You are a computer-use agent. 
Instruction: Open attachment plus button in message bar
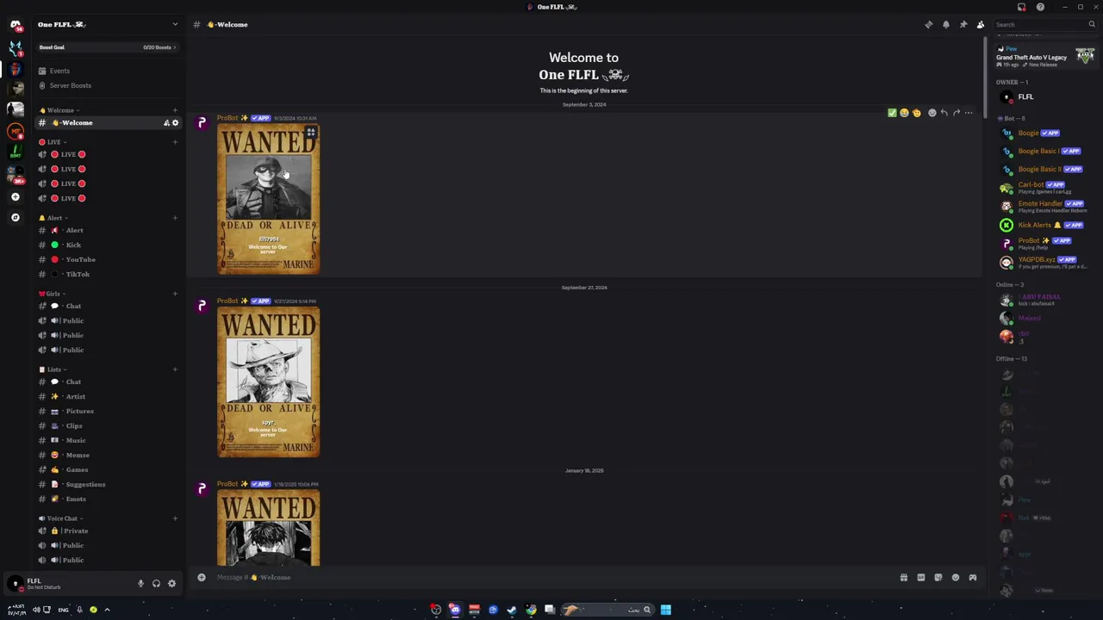(x=202, y=578)
